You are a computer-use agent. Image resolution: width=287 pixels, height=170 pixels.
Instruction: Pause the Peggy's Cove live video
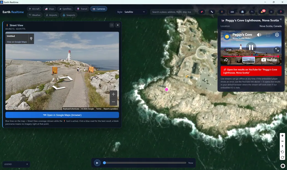[251, 47]
